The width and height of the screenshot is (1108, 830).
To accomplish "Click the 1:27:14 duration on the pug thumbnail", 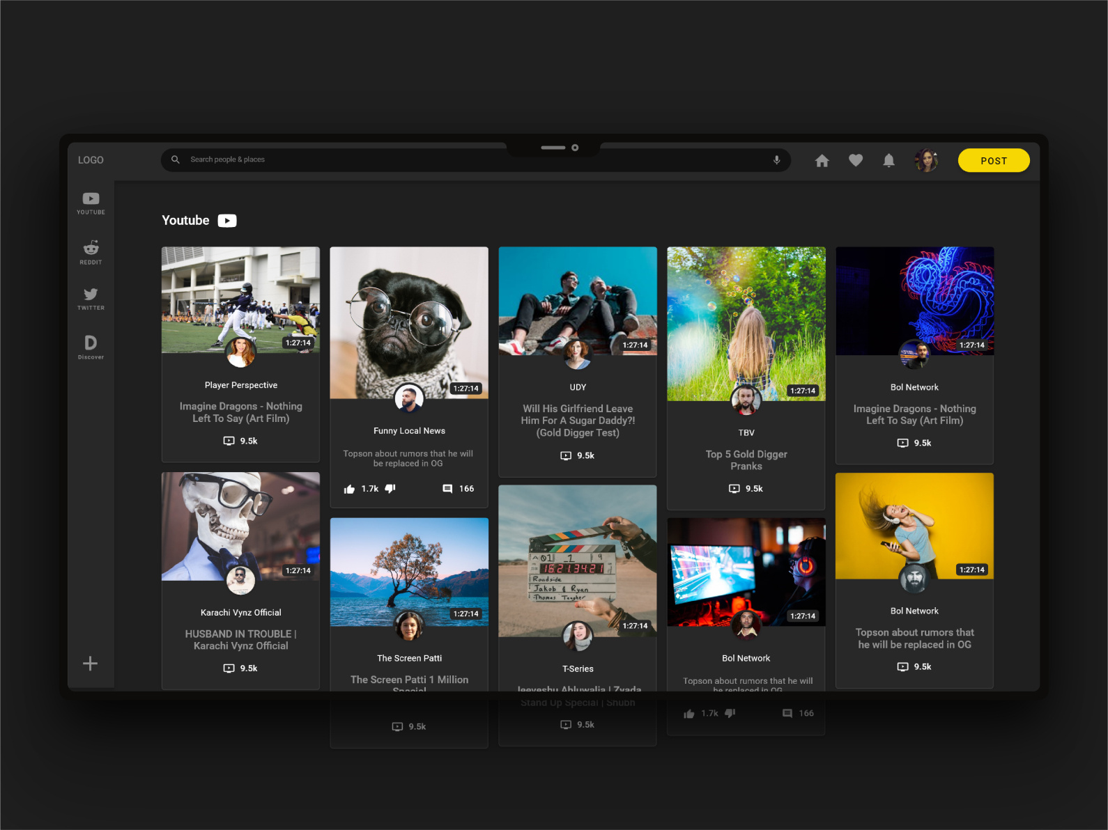I will click(x=465, y=389).
